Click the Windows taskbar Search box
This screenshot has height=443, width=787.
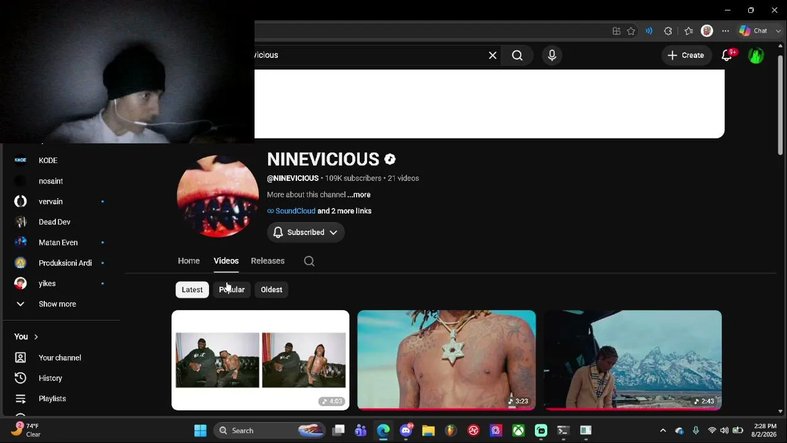click(269, 431)
